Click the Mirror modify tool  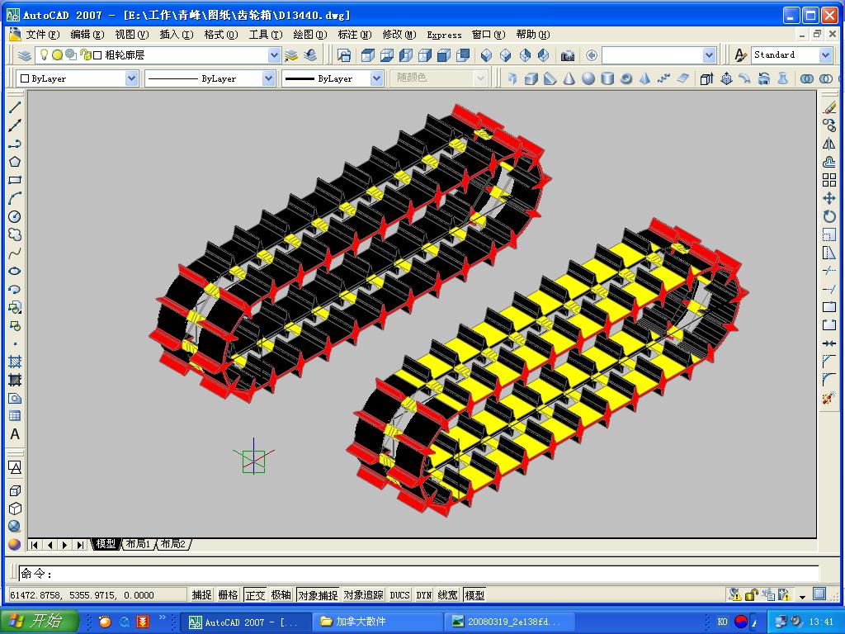click(829, 144)
